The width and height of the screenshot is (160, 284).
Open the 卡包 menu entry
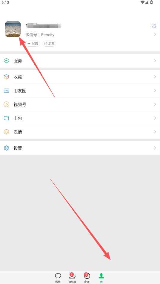[80, 118]
